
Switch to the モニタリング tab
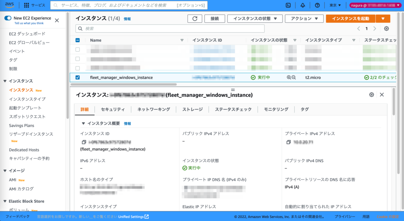pos(276,110)
